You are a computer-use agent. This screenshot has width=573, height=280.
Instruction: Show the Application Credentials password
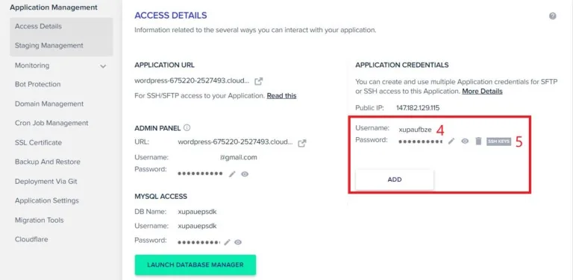[x=465, y=141]
